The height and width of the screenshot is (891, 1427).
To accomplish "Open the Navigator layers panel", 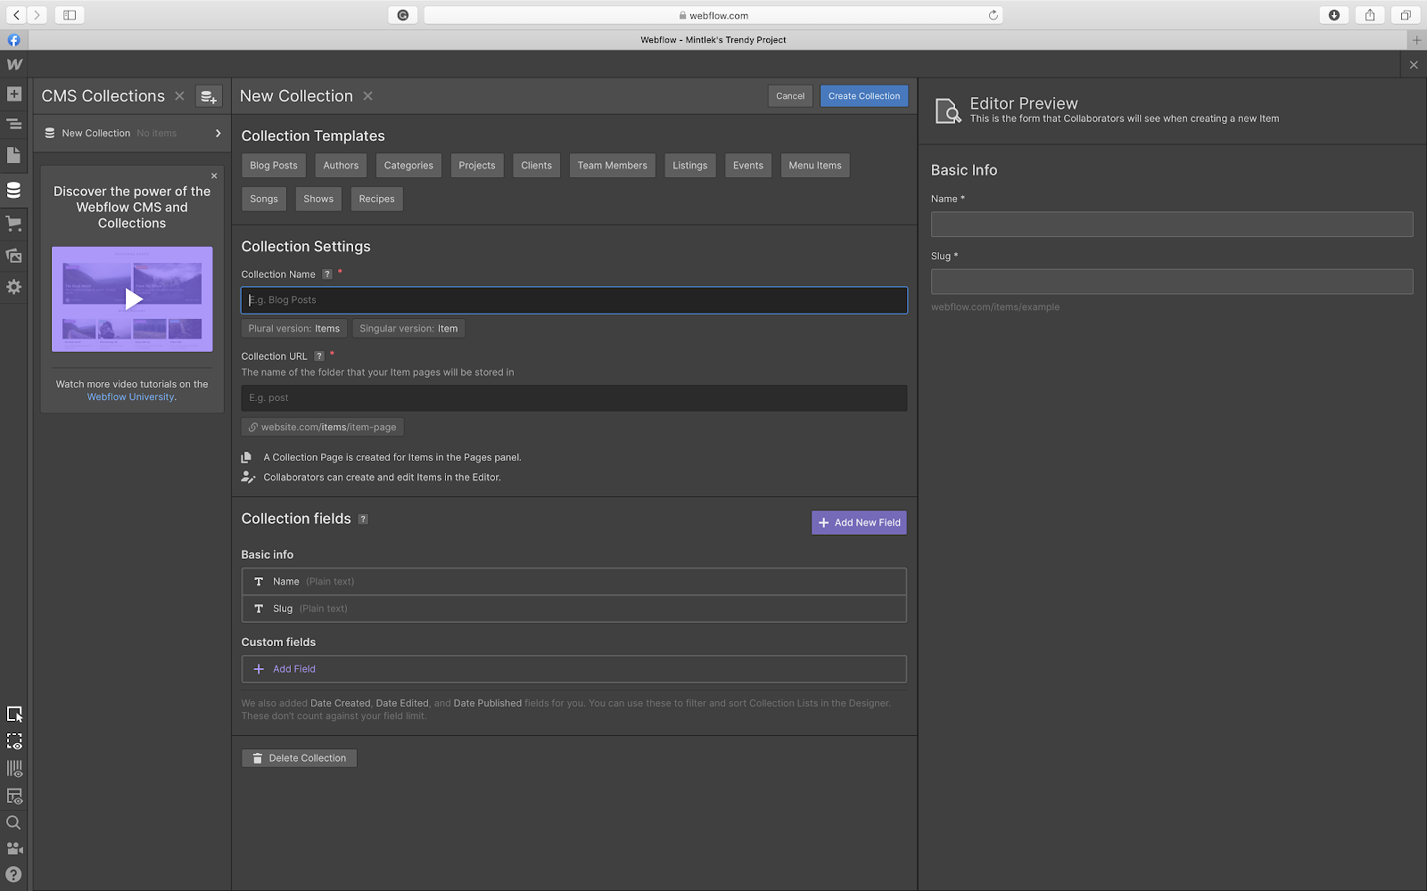I will [13, 124].
